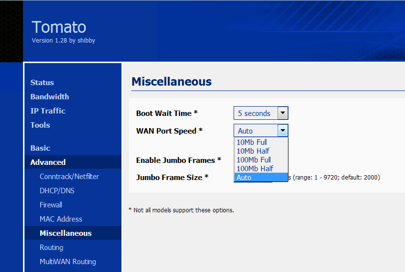Open the Status menu section
Image resolution: width=405 pixels, height=272 pixels.
point(42,83)
